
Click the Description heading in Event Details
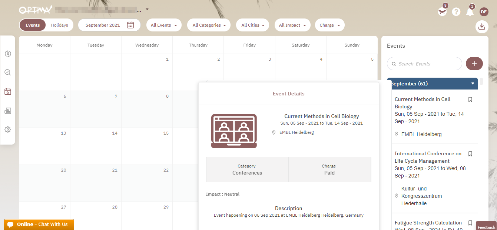[x=288, y=208]
